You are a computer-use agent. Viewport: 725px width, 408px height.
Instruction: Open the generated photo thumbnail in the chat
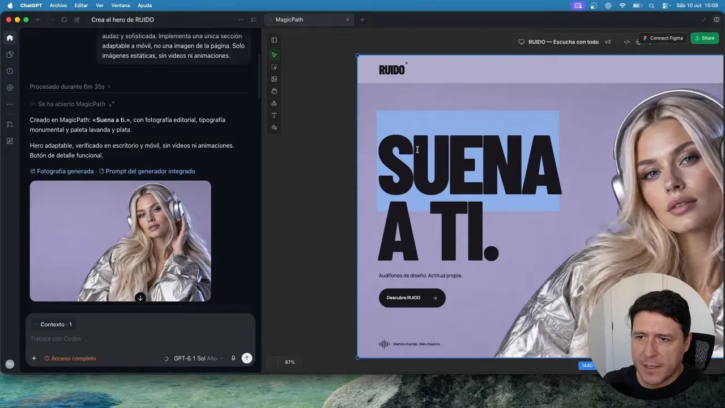tap(120, 241)
